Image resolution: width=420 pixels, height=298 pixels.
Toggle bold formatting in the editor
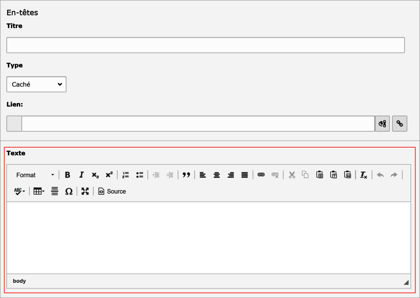point(67,175)
